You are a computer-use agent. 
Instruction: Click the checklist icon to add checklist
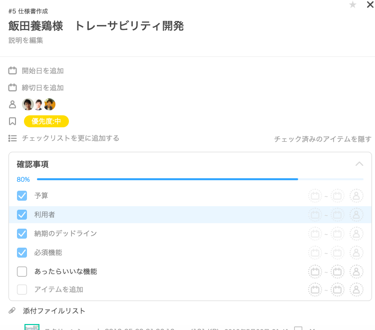[12, 138]
